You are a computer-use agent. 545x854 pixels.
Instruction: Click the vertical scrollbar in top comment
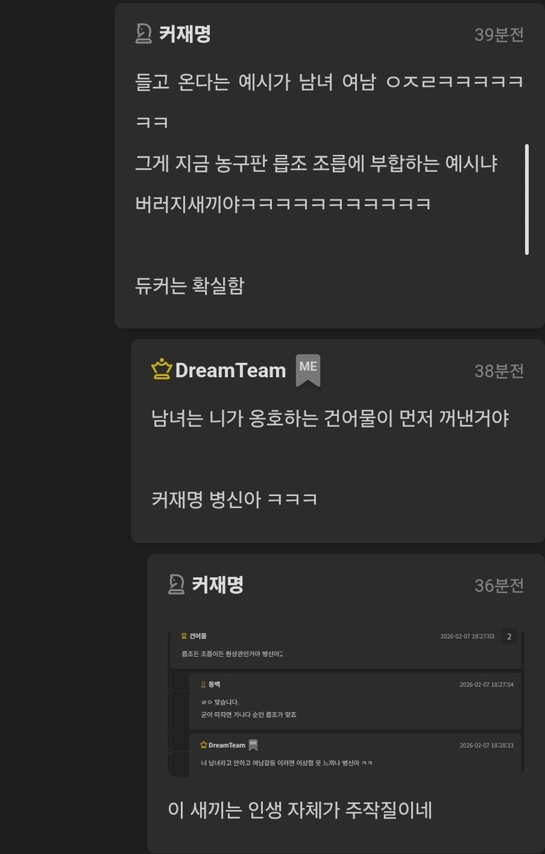tap(527, 199)
